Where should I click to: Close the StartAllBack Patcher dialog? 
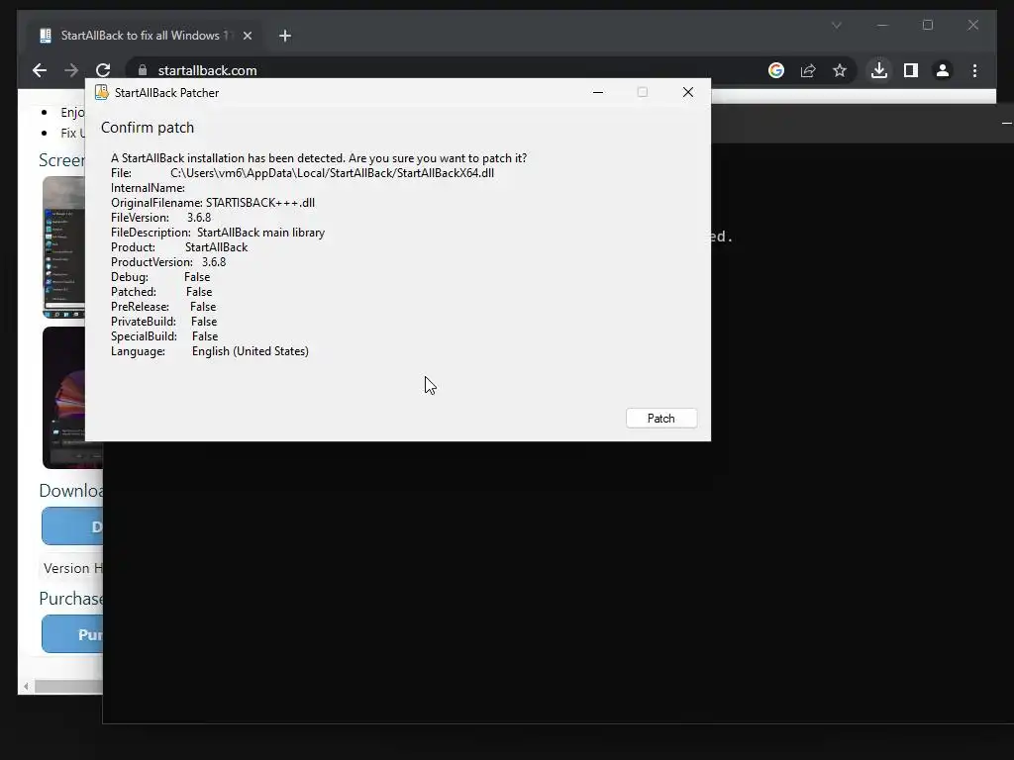[688, 92]
